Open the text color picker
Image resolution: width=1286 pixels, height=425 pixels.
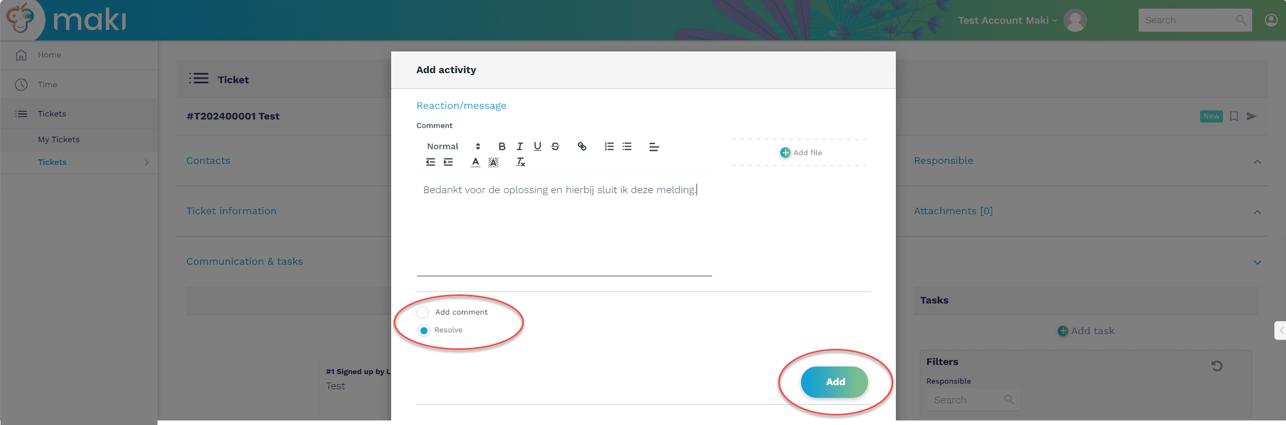pos(475,162)
